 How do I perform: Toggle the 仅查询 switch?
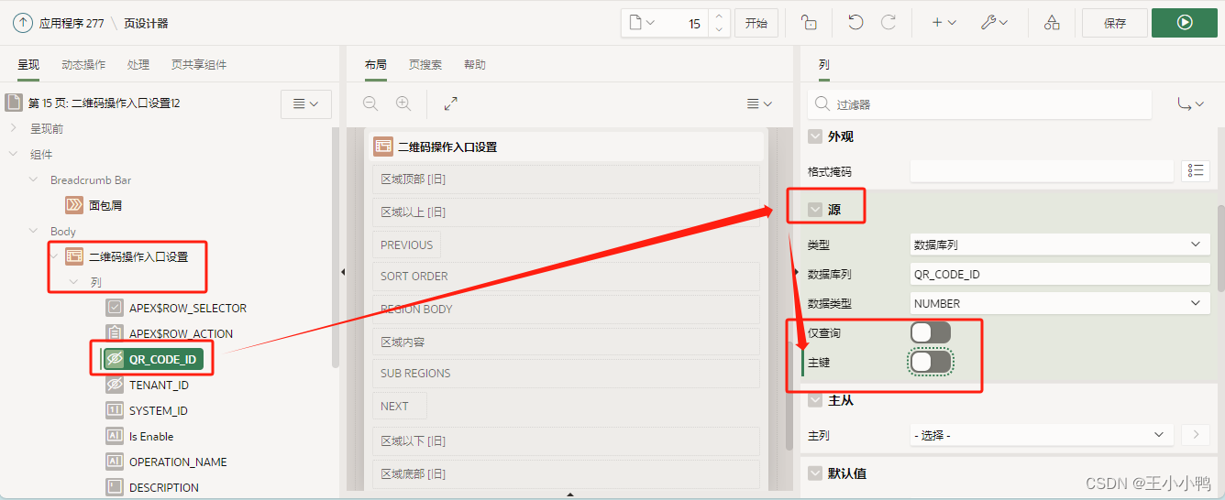click(931, 332)
